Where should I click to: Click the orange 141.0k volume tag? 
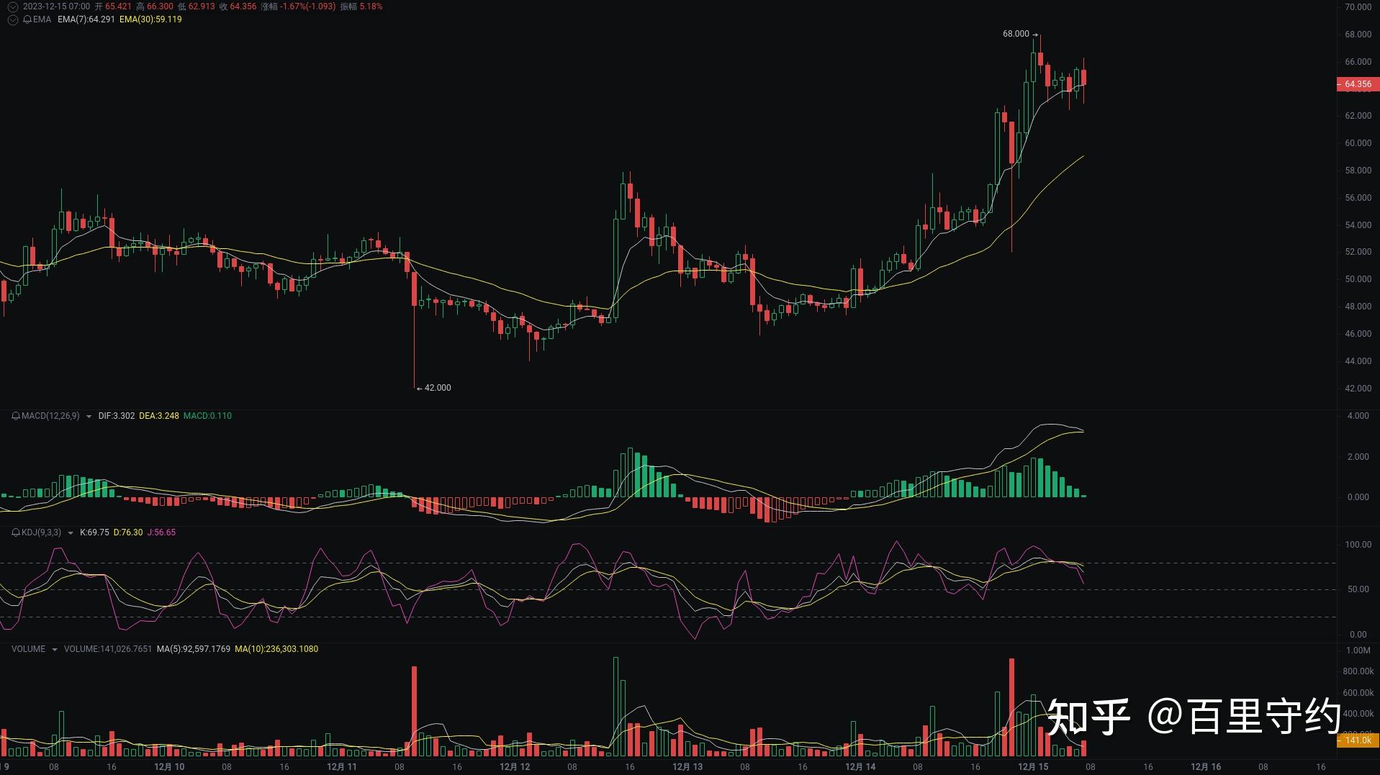tap(1358, 740)
